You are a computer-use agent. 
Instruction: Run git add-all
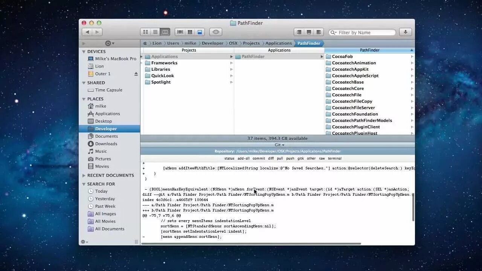243,158
